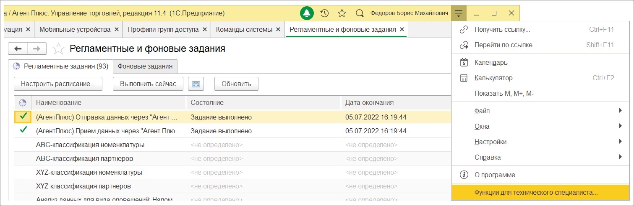Viewport: 634px width, 206px height.
Task: Click the Перейти по ссылке icon
Action: pyautogui.click(x=464, y=45)
